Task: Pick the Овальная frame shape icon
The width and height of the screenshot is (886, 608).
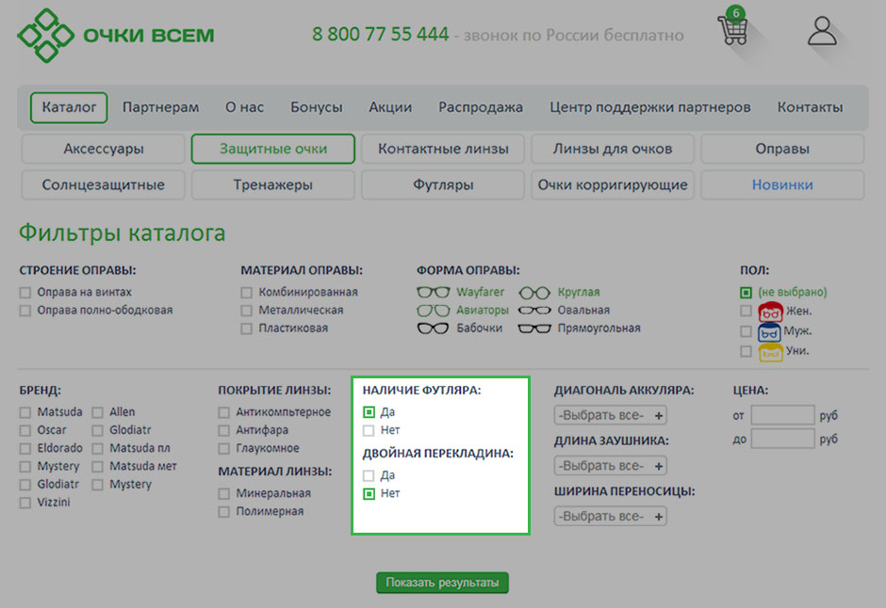Action: tap(533, 310)
